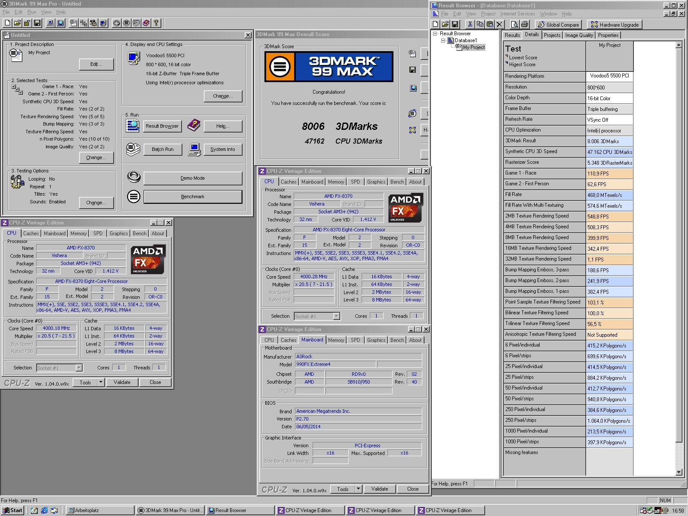
Task: Click floppy save icon in Overall Score window
Action: click(412, 70)
